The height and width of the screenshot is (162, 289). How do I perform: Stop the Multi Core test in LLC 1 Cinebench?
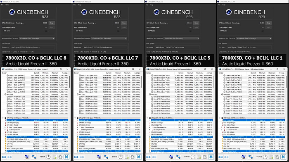[x=268, y=23]
